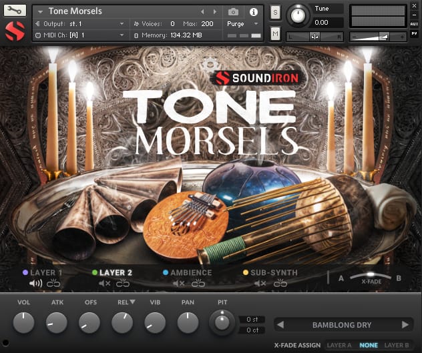Image resolution: width=422 pixels, height=353 pixels.
Task: Mute the Layer 1 speaker toggle
Action: point(35,284)
